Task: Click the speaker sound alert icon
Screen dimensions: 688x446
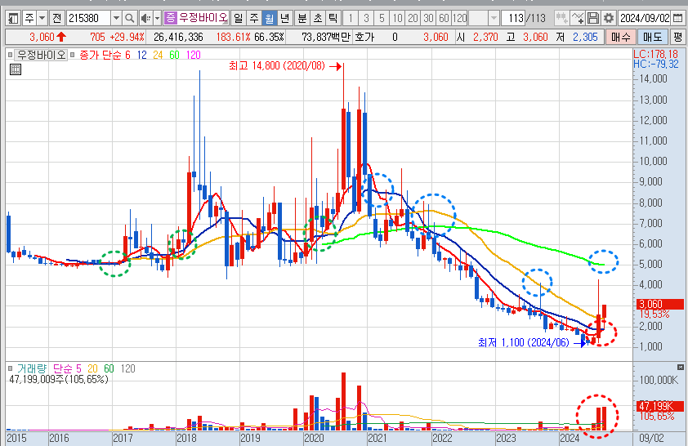Action: click(145, 18)
